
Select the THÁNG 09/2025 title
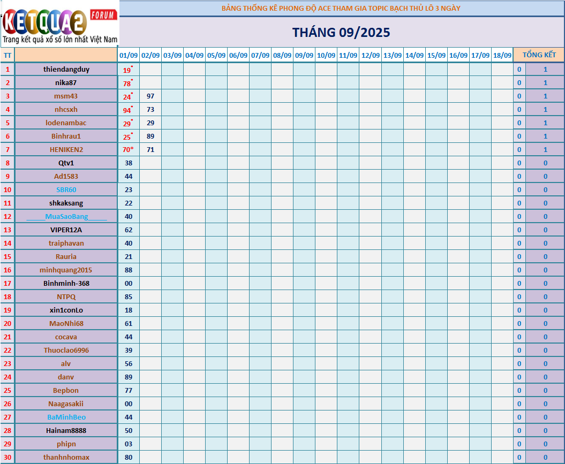tap(341, 33)
